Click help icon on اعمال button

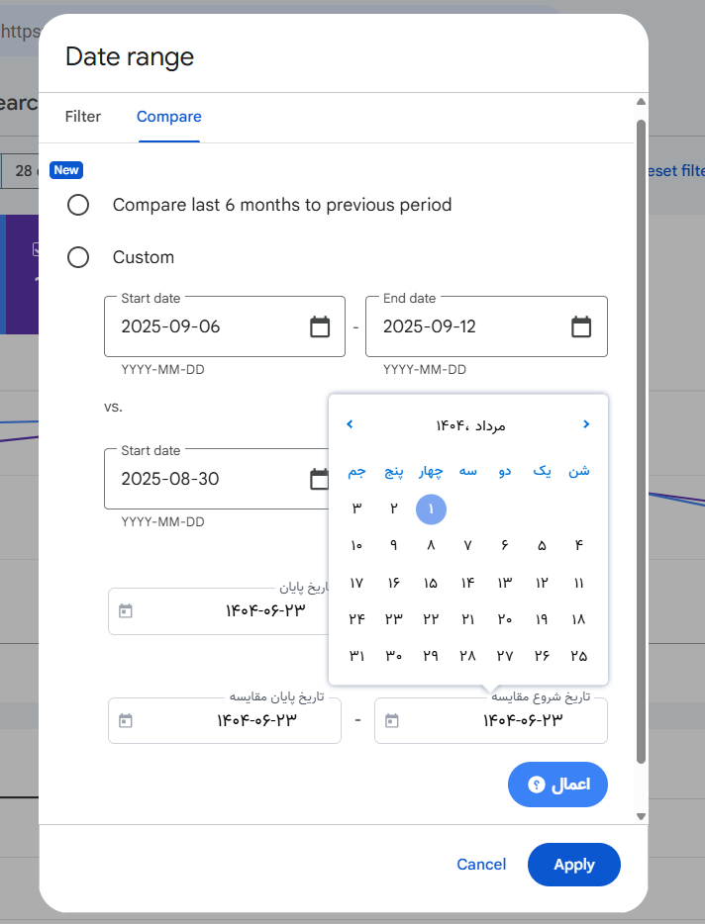(x=537, y=785)
